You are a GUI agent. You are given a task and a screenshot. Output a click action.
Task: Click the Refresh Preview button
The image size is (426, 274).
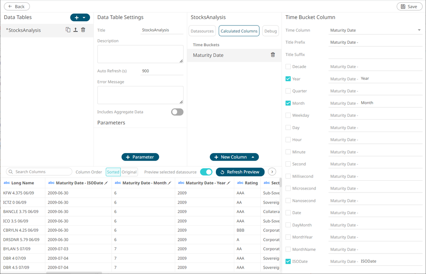(240, 172)
